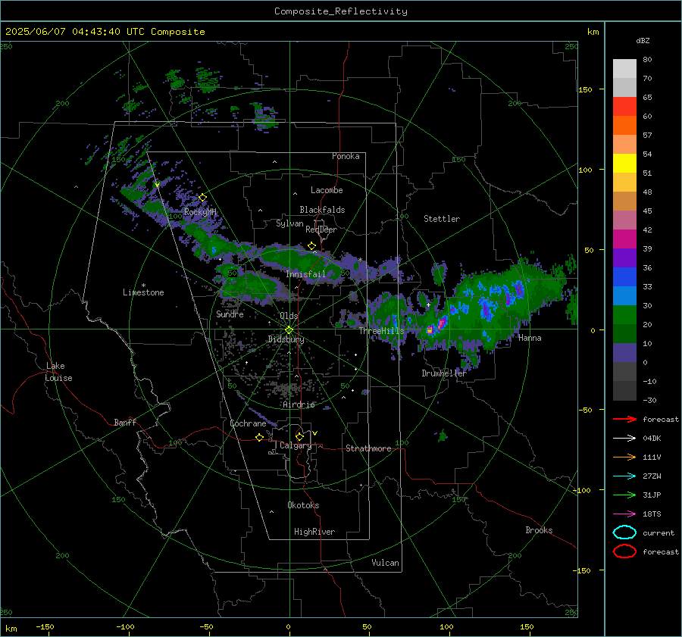Click the -150 value on the bottom axis
This screenshot has height=637, width=682.
[45, 626]
